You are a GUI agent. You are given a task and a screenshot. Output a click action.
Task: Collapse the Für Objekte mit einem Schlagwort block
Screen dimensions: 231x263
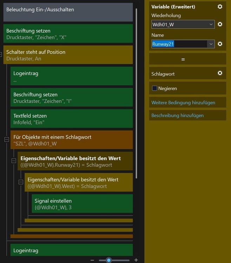pyautogui.click(x=7, y=139)
